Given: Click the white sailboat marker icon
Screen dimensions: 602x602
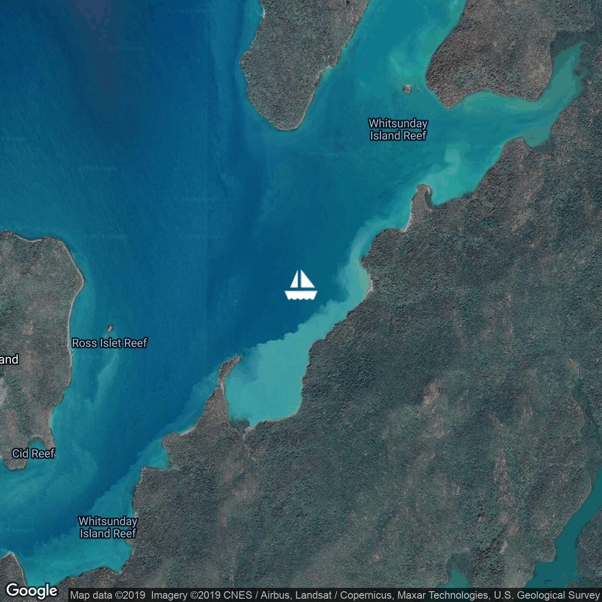Looking at the screenshot, I should point(301,285).
